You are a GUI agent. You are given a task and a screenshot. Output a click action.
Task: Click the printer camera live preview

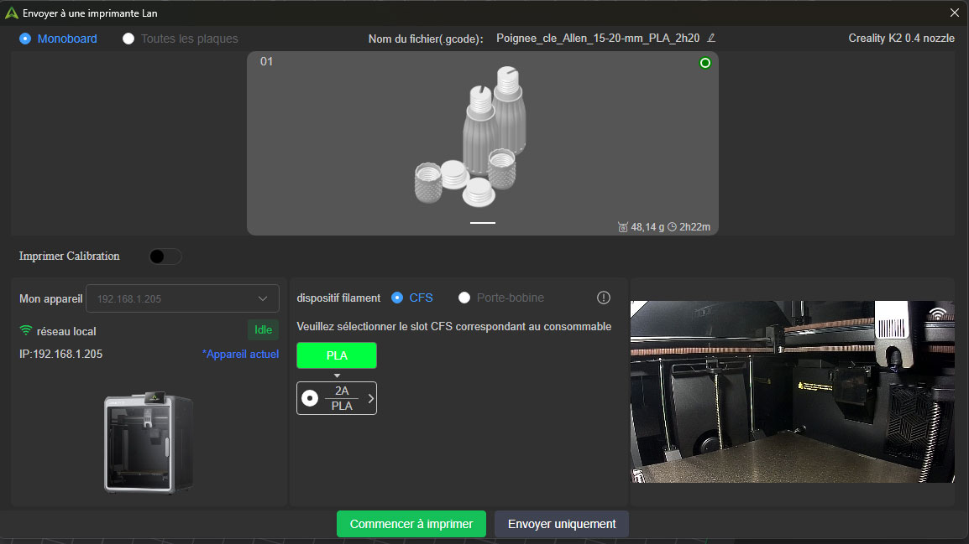click(793, 391)
